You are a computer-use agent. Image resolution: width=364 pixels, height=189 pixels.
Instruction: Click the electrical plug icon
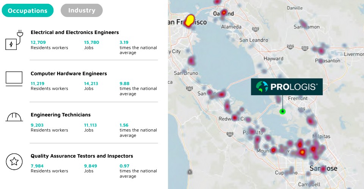(x=14, y=40)
